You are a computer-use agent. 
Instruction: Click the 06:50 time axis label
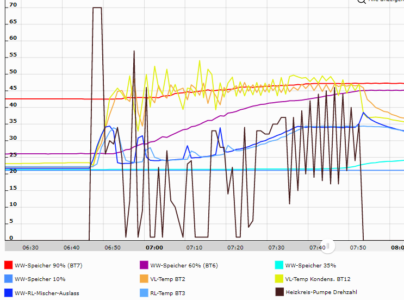(x=113, y=248)
